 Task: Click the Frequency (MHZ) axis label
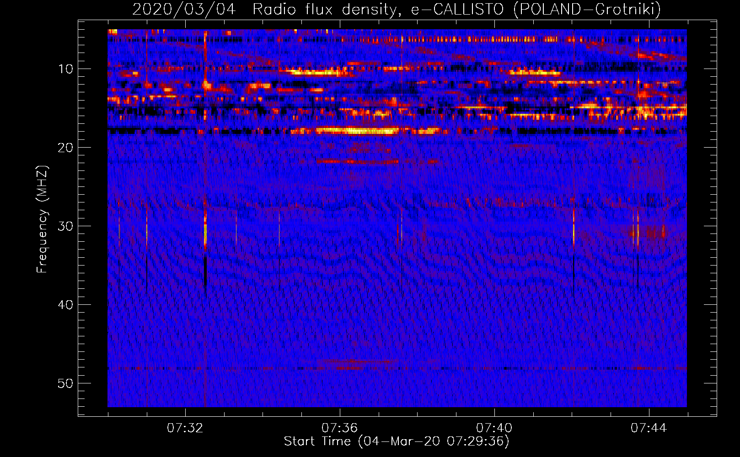coord(42,219)
